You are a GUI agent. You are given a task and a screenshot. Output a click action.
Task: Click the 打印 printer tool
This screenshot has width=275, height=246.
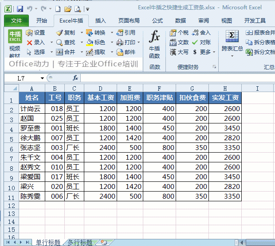click(126, 42)
